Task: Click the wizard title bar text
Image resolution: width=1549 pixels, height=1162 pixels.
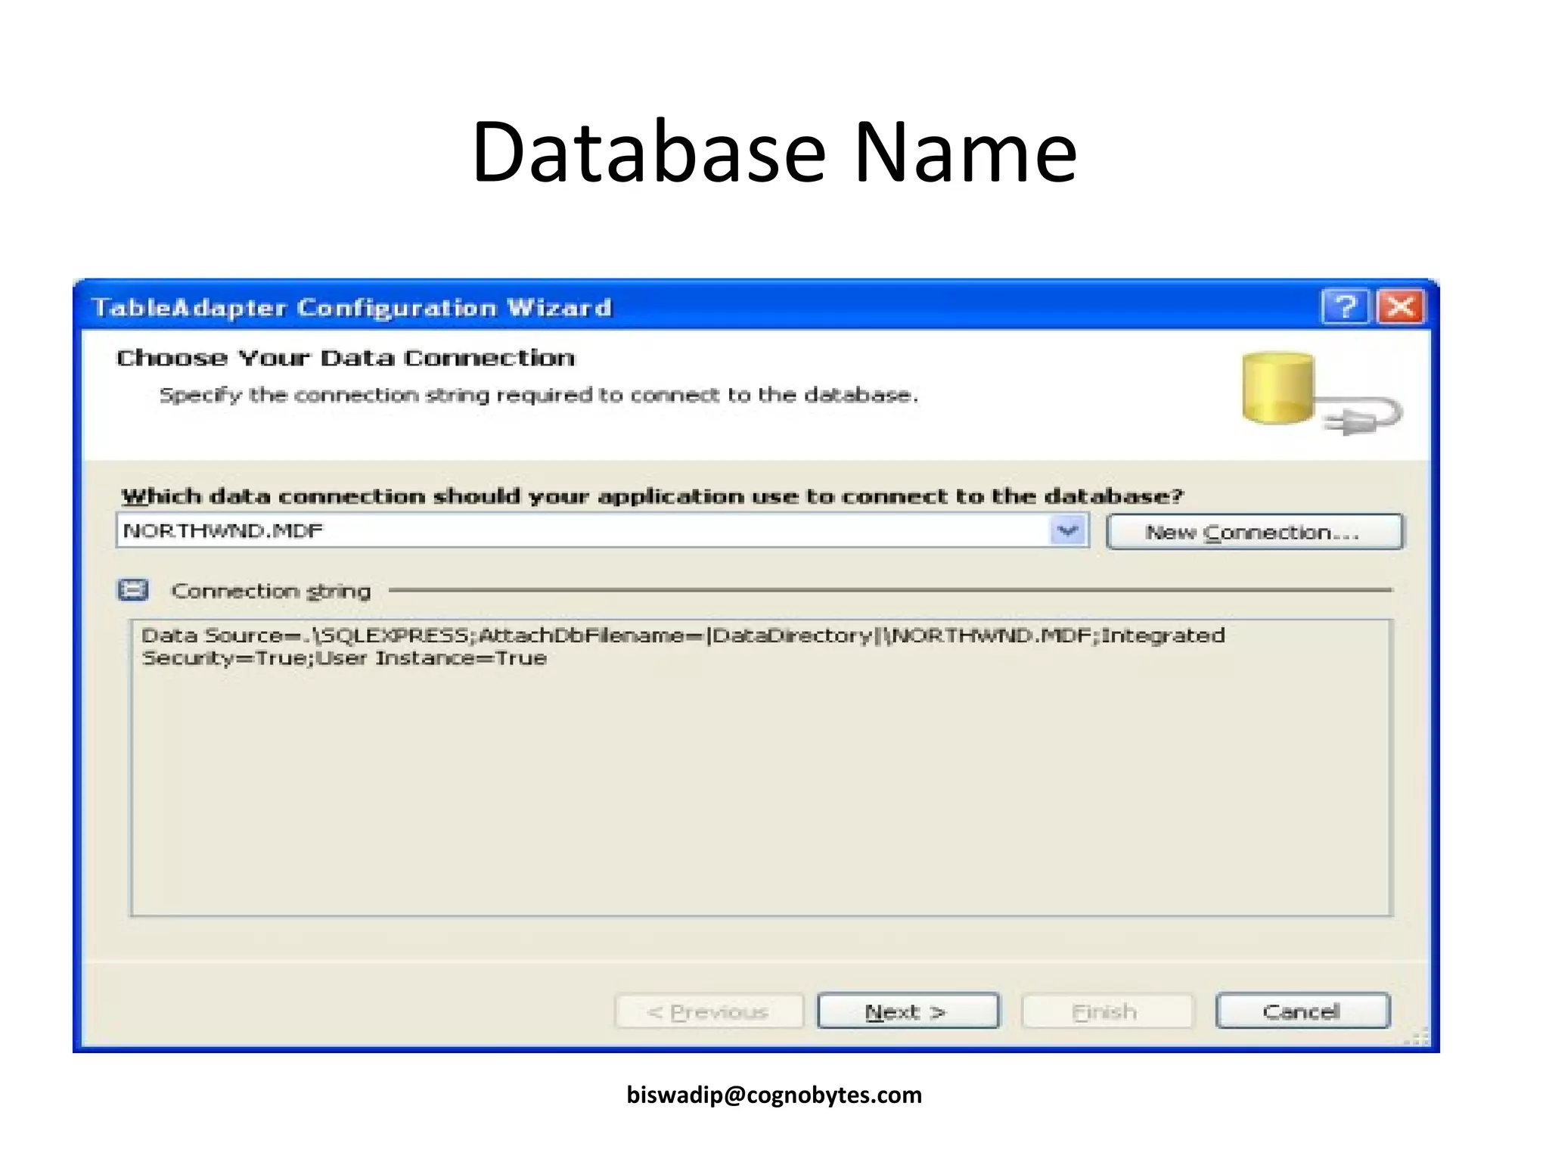Action: point(352,308)
